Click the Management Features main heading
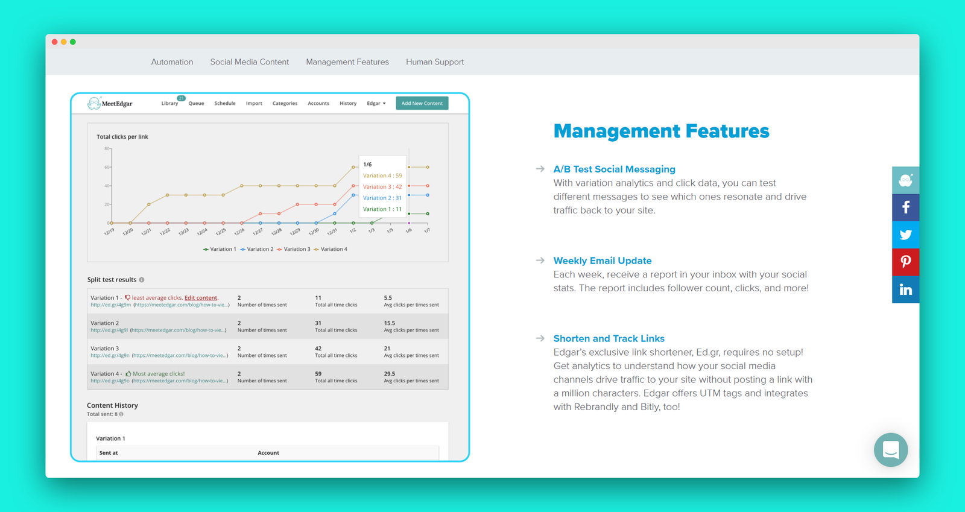Viewport: 965px width, 512px height. pyautogui.click(x=661, y=131)
